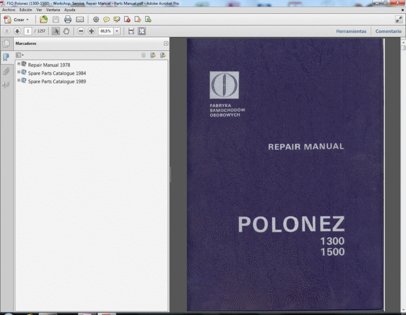406x315 pixels.
Task: Go to the previous page arrow
Action: pyautogui.click(x=7, y=31)
